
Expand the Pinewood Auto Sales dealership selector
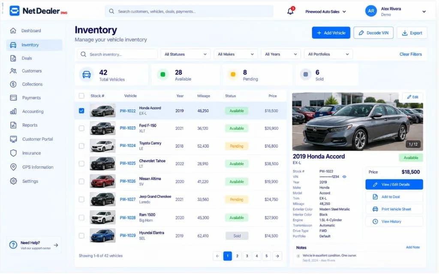click(326, 12)
